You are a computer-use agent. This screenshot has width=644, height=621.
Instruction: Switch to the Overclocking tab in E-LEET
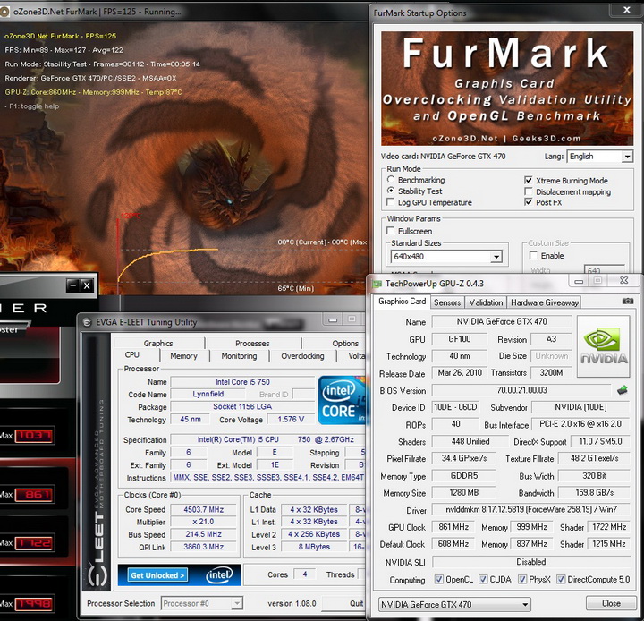(302, 356)
